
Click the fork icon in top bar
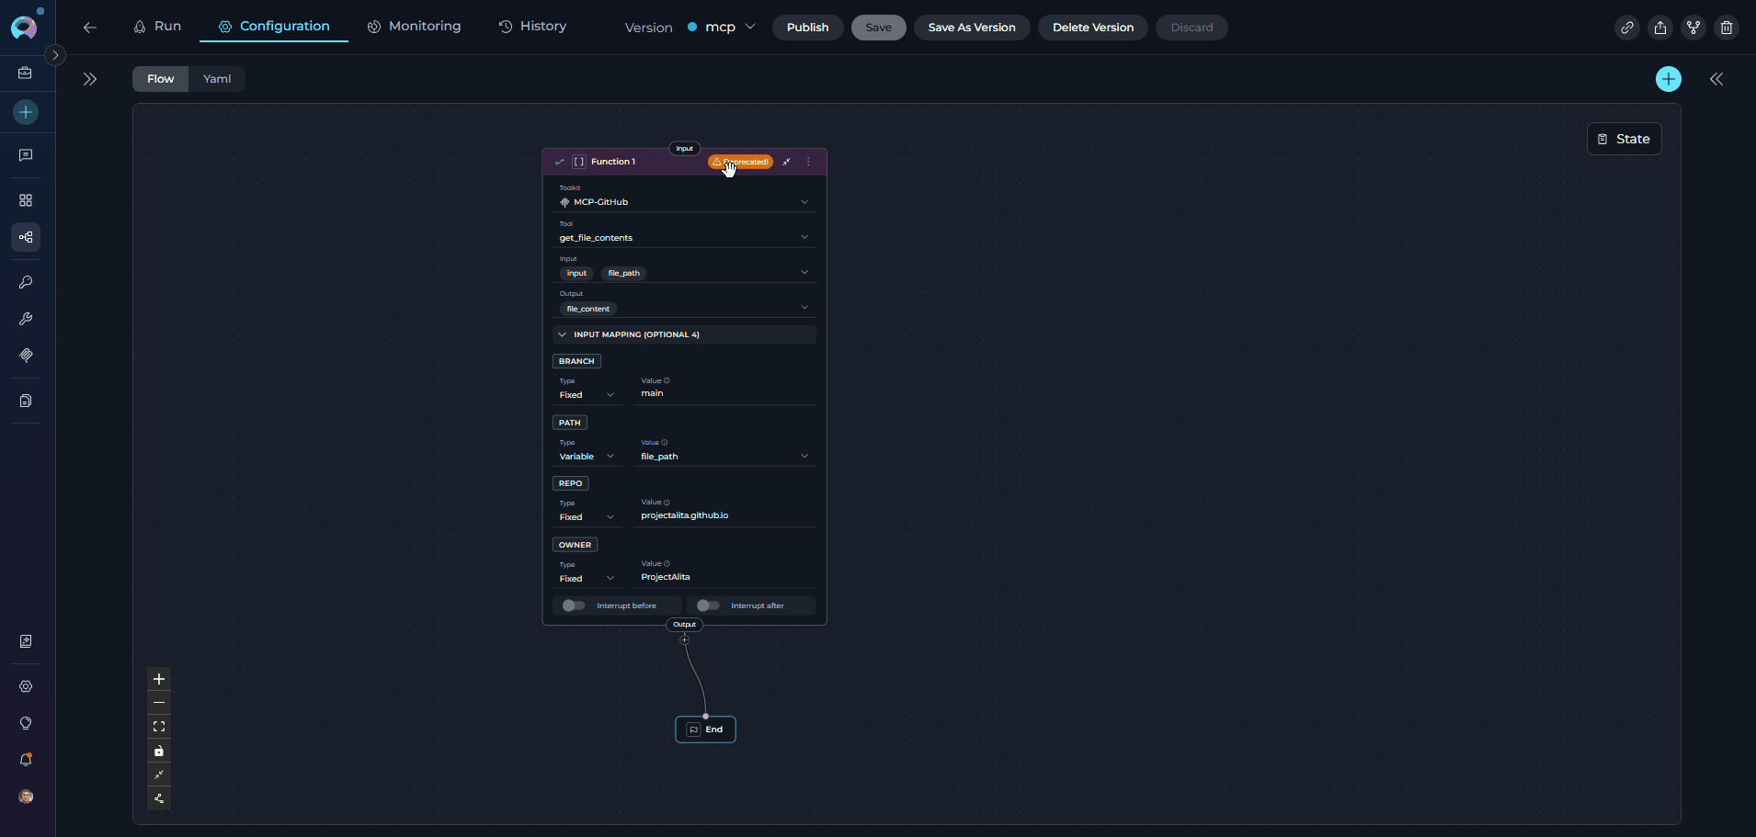point(1693,28)
